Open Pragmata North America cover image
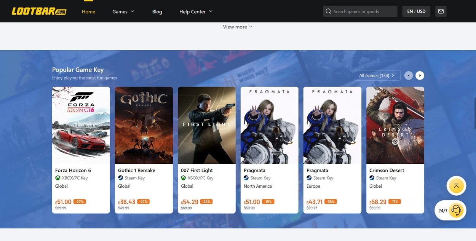Viewport: 476px width, 241px height. (270, 125)
